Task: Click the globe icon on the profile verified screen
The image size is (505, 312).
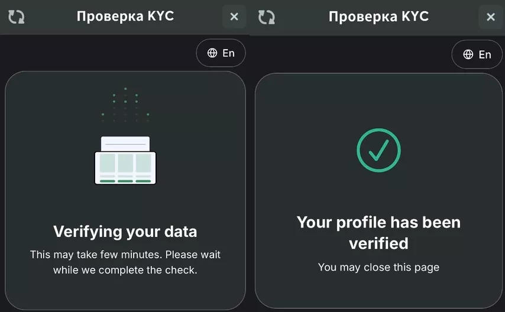Action: pyautogui.click(x=468, y=54)
